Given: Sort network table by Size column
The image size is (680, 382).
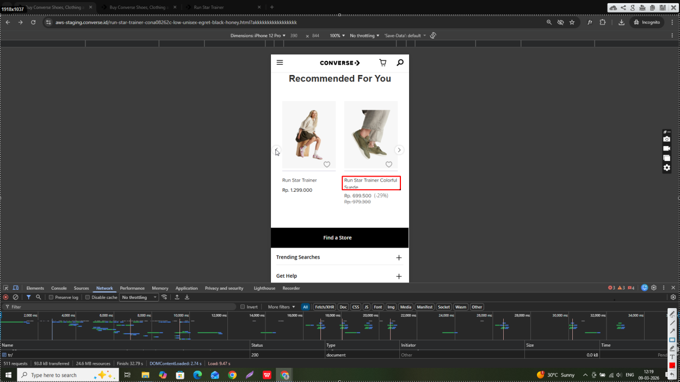Looking at the screenshot, I should pos(561,345).
